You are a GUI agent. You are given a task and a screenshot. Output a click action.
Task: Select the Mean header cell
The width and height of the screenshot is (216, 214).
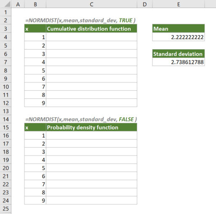[x=179, y=29]
